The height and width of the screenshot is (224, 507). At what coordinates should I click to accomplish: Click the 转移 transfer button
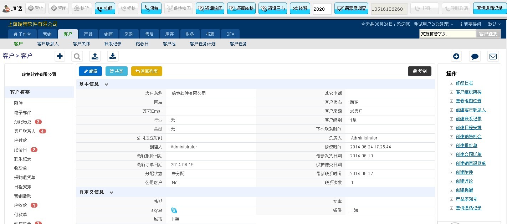[300, 9]
